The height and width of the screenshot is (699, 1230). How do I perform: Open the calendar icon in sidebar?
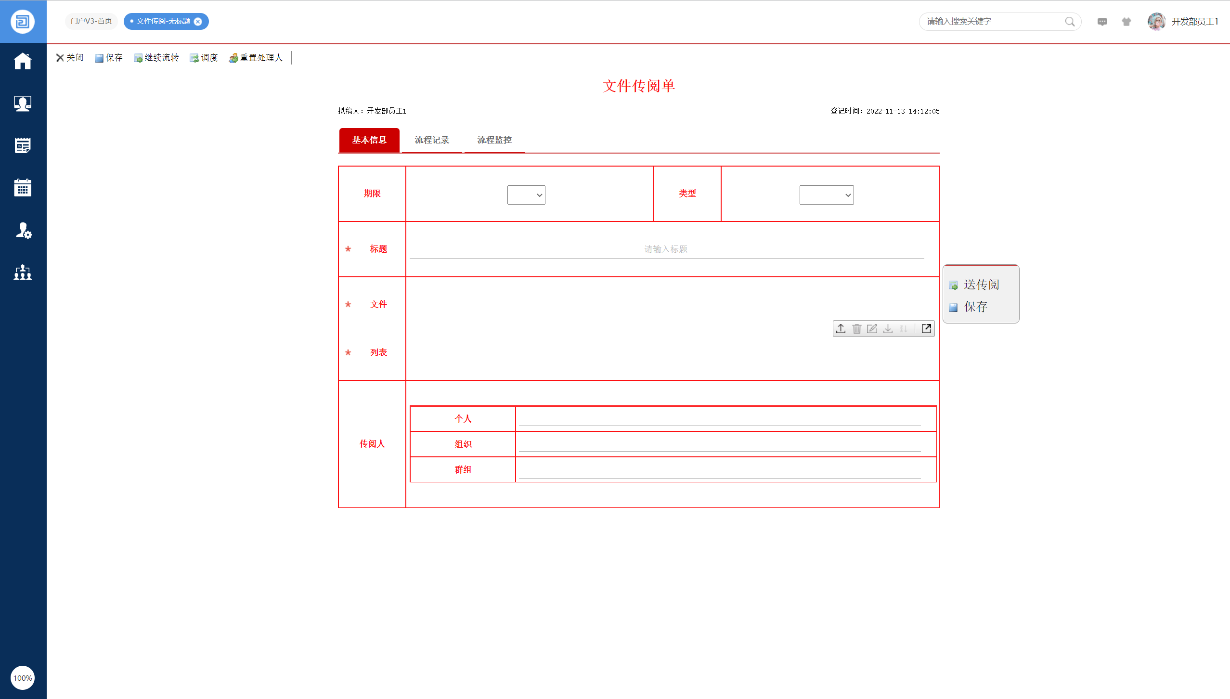pyautogui.click(x=23, y=188)
